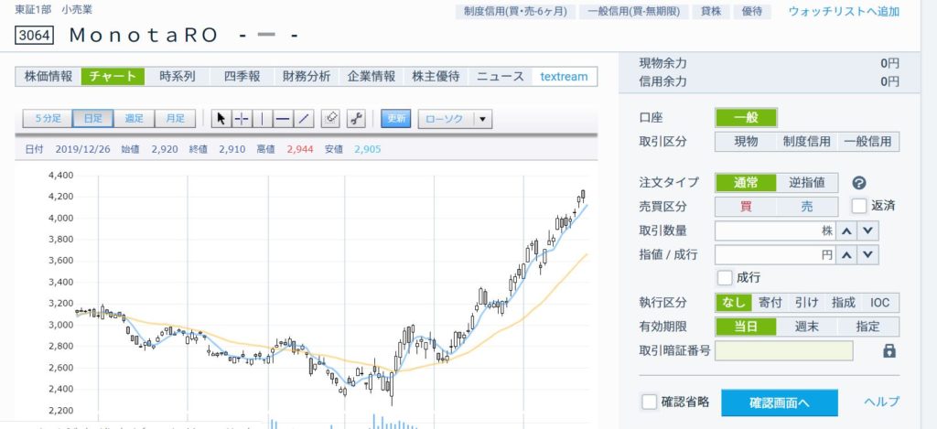Screen dimensions: 937x429
Task: Tick the 返済 checkbox
Action: point(858,206)
